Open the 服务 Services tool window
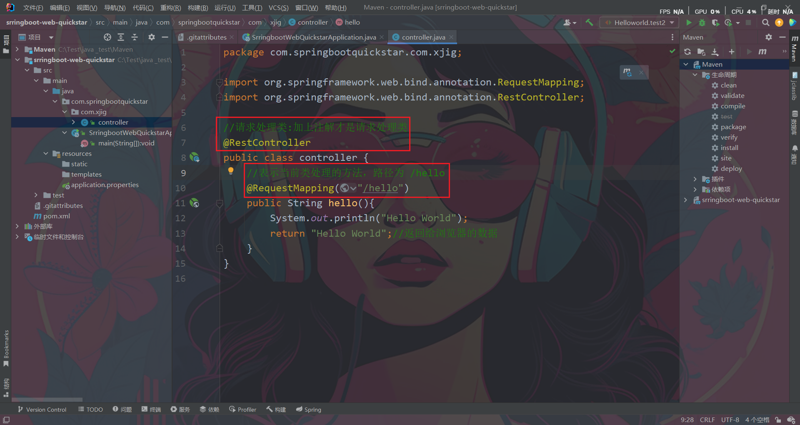800x425 pixels. 180,410
